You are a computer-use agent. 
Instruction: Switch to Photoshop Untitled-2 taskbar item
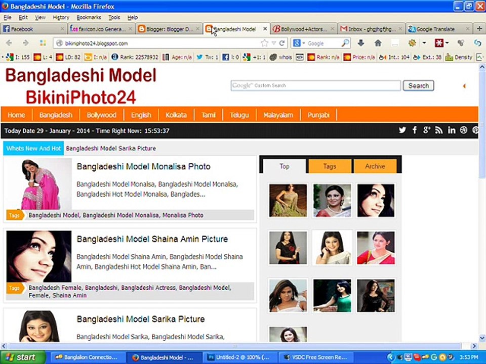click(241, 357)
